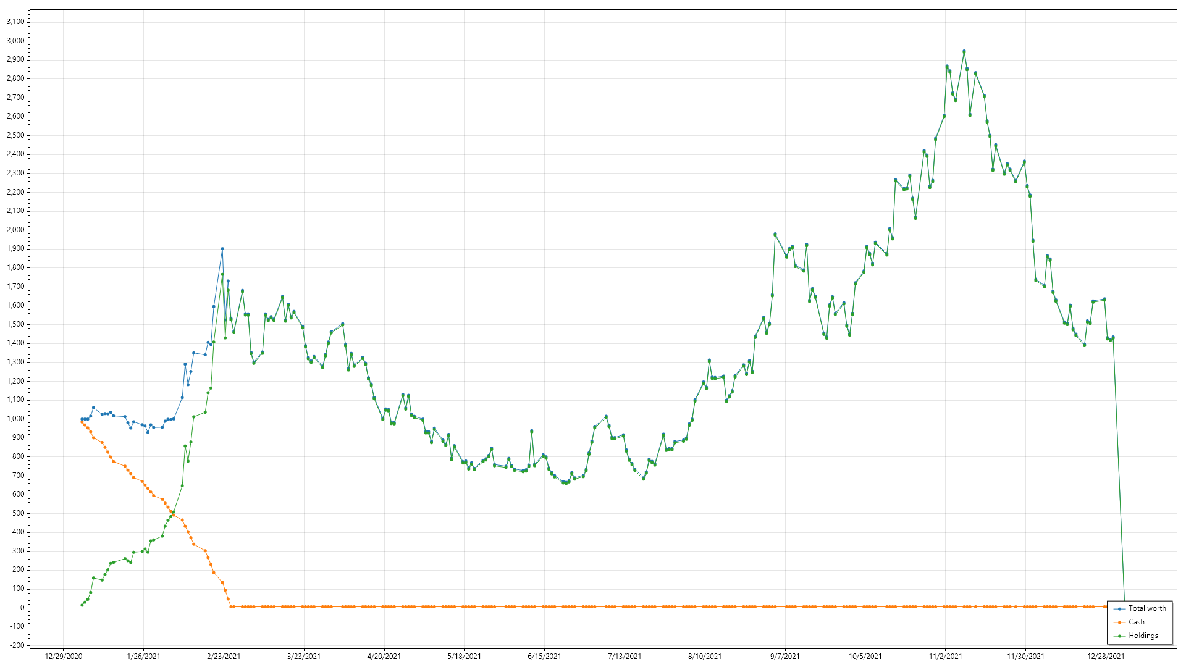Click the 6/15/2021 x-axis date label

tap(544, 656)
